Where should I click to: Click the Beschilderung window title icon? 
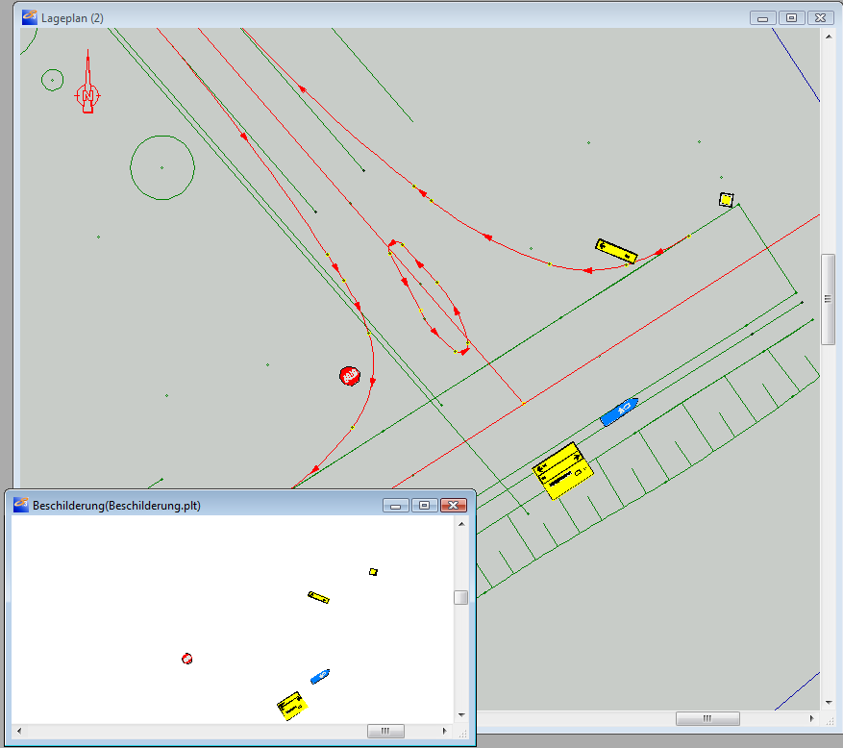point(21,505)
